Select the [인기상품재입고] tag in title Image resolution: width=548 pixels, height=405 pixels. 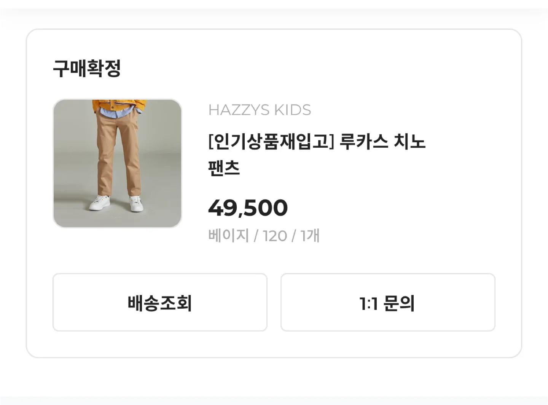(271, 142)
